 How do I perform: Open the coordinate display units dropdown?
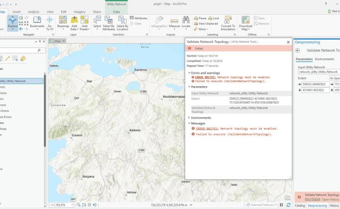point(191,205)
